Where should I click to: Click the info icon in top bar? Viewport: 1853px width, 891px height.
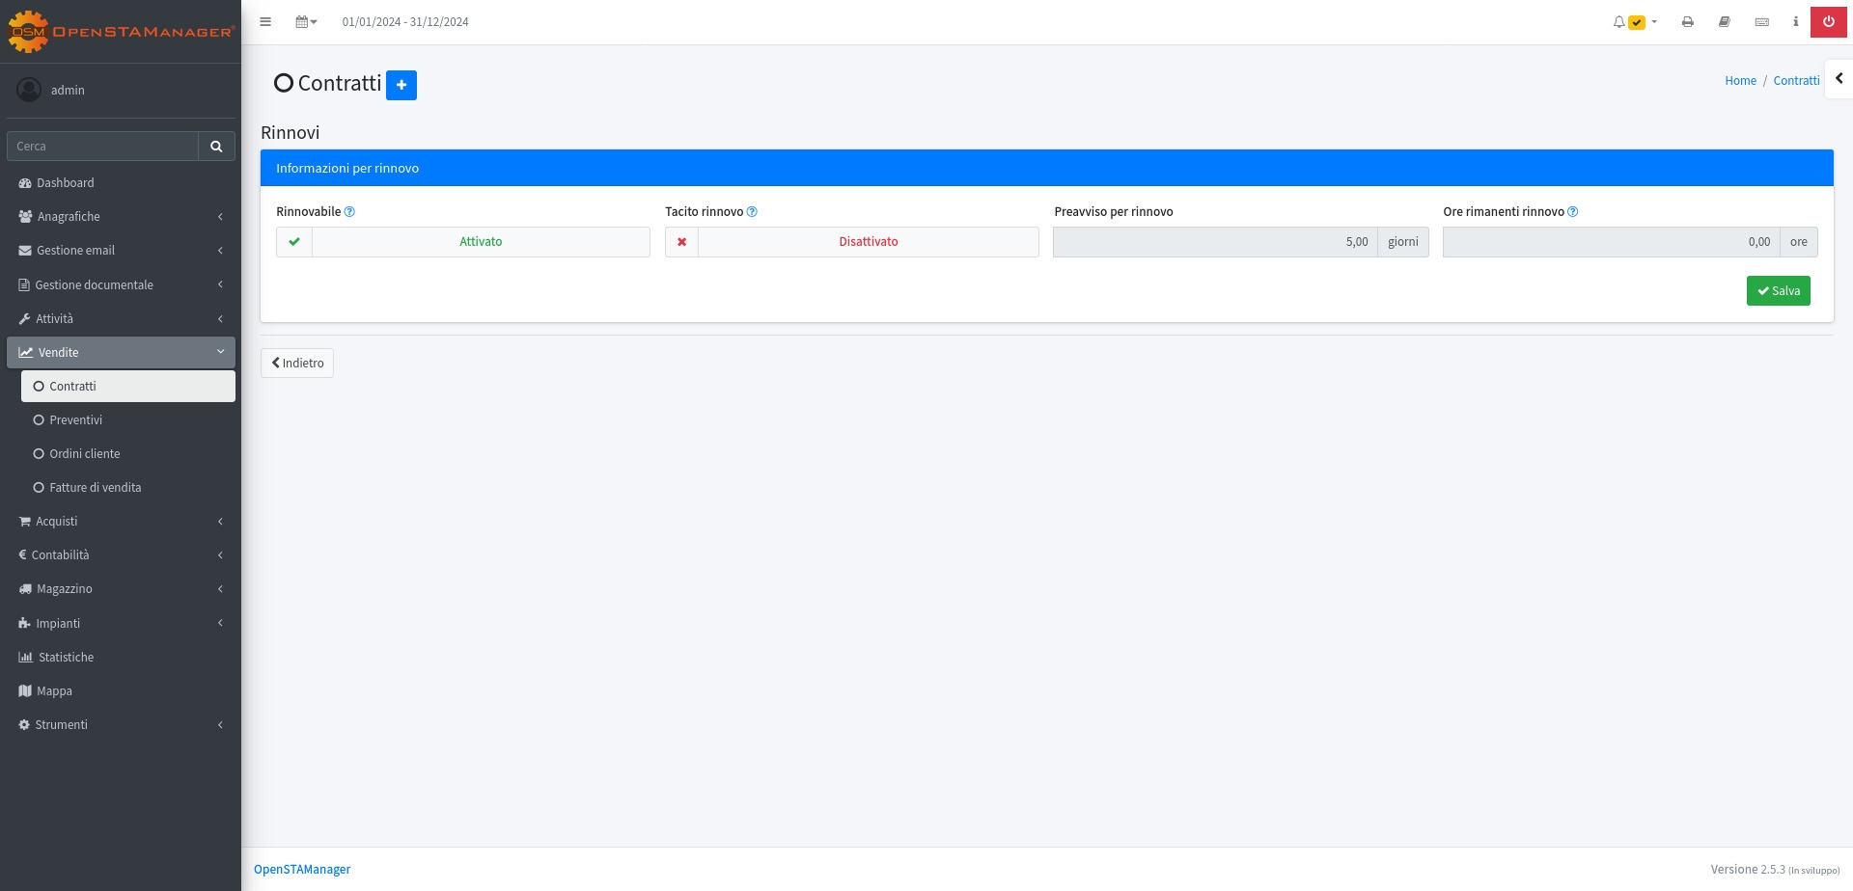coord(1795,22)
